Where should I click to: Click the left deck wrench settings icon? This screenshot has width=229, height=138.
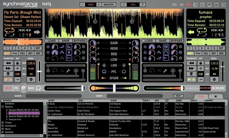68,71
